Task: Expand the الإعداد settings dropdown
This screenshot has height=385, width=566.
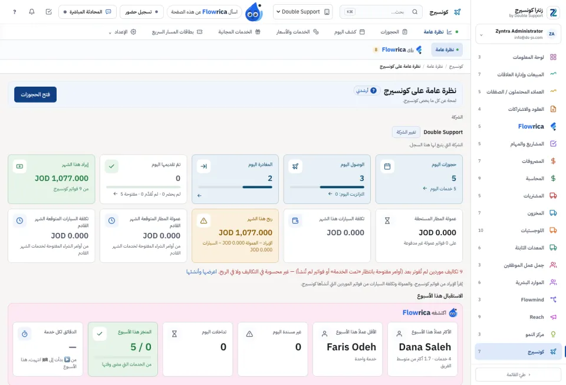Action: tap(123, 32)
